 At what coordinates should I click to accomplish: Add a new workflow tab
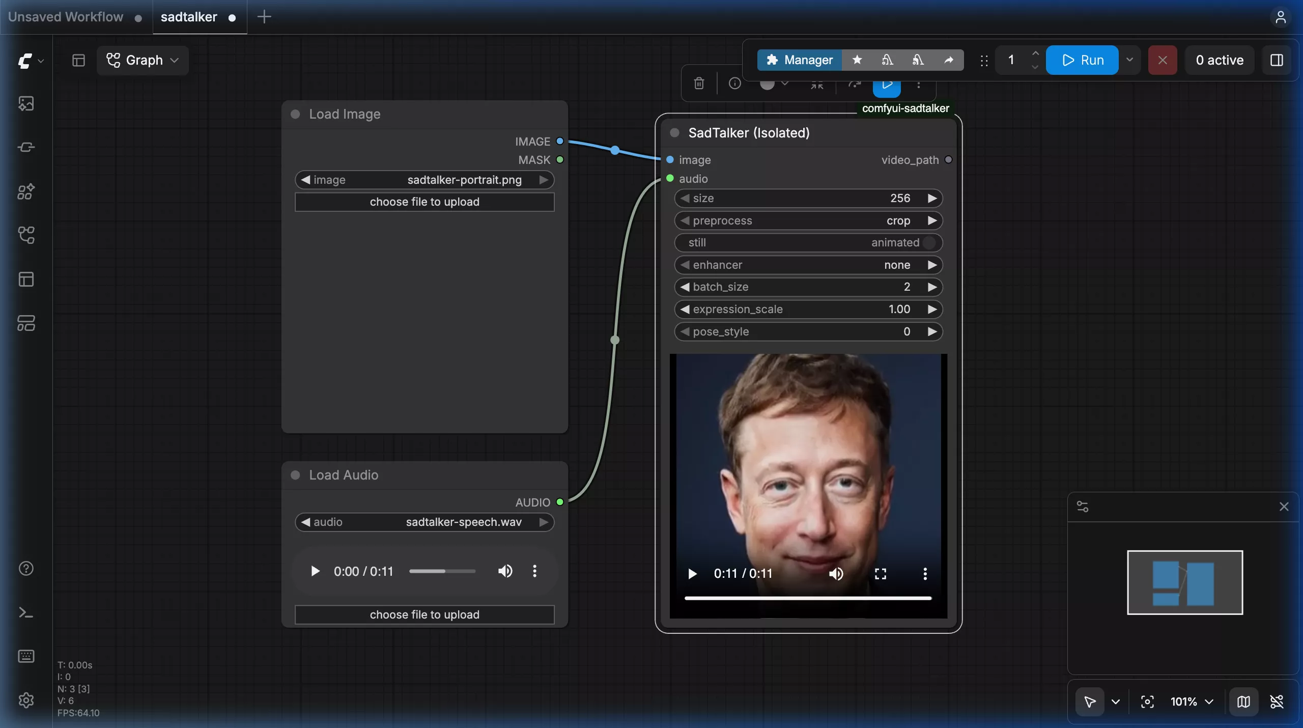[264, 17]
